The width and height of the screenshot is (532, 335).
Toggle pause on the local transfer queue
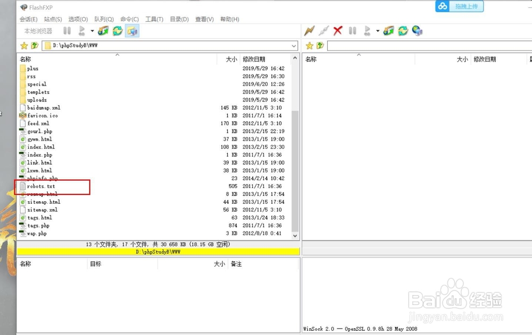coord(66,31)
